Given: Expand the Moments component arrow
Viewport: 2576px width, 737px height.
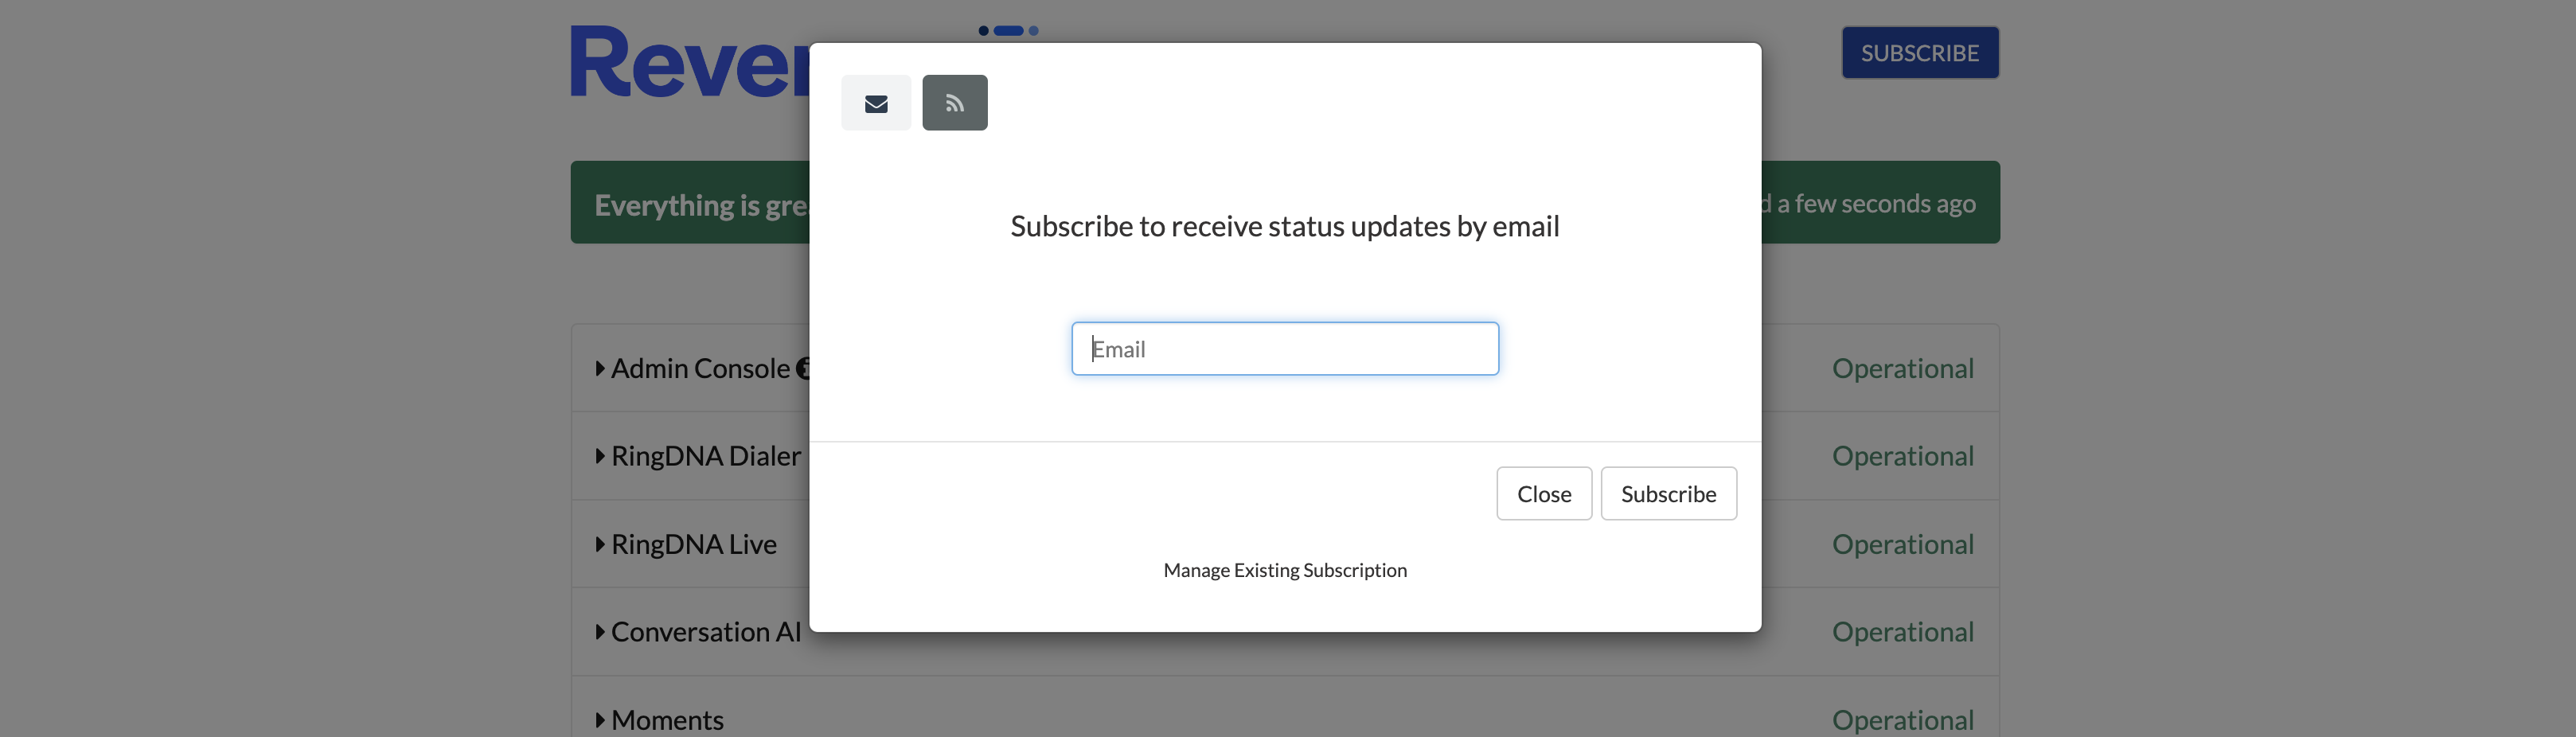Looking at the screenshot, I should (x=600, y=720).
